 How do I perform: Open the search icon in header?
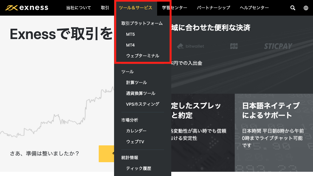(293, 8)
